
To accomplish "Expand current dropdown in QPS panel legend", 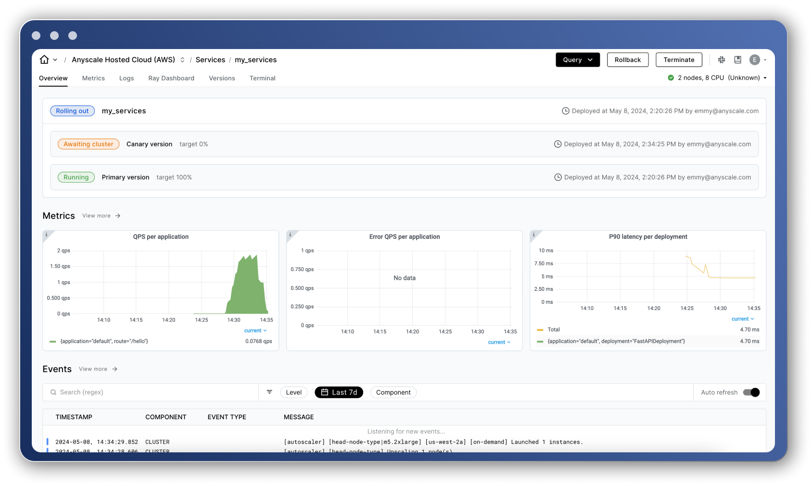I will [255, 331].
